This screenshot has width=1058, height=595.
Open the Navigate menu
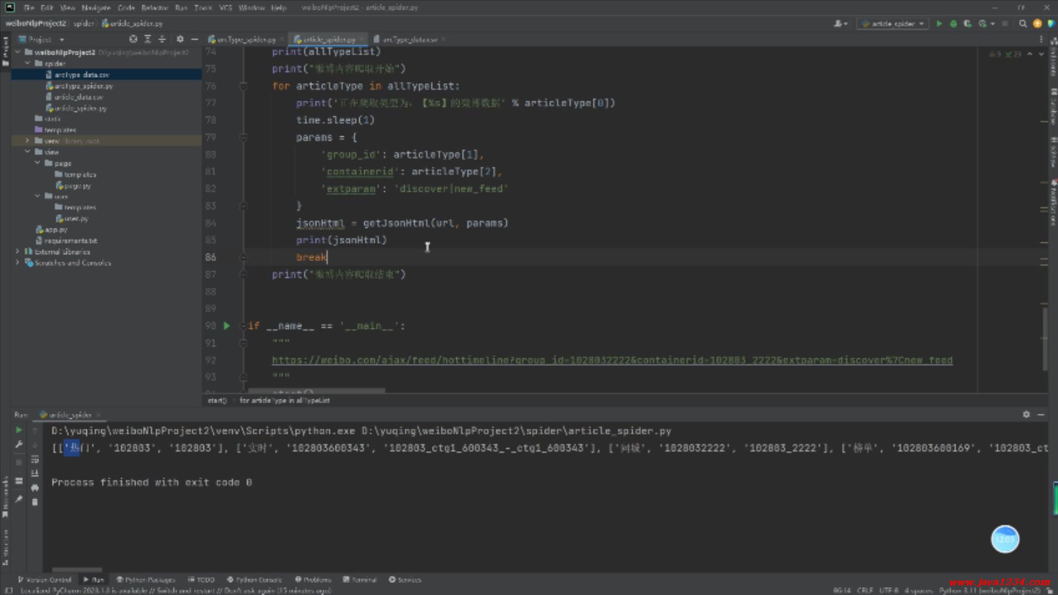(x=96, y=8)
